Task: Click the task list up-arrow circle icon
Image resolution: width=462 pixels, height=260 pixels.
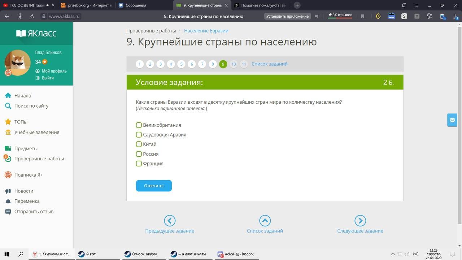Action: click(265, 221)
